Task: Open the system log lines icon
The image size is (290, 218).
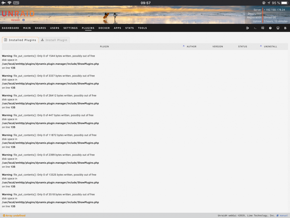Action: pyautogui.click(x=285, y=28)
